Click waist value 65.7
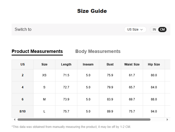This screenshot has height=132, width=175. click(x=132, y=87)
